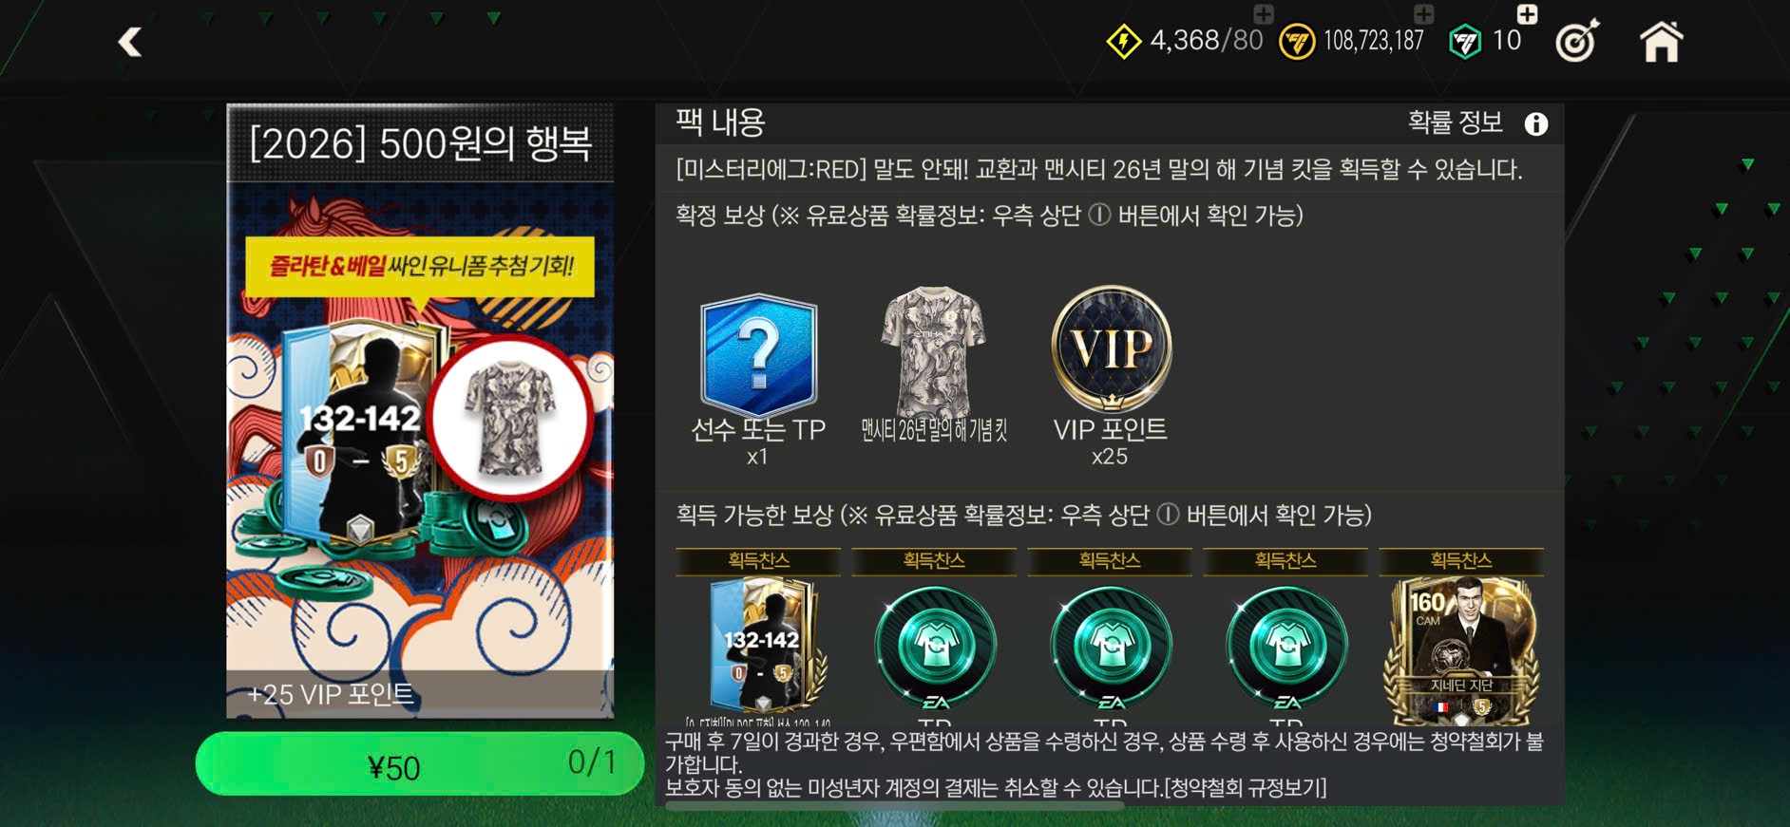Open the target objectives icon

pyautogui.click(x=1577, y=41)
